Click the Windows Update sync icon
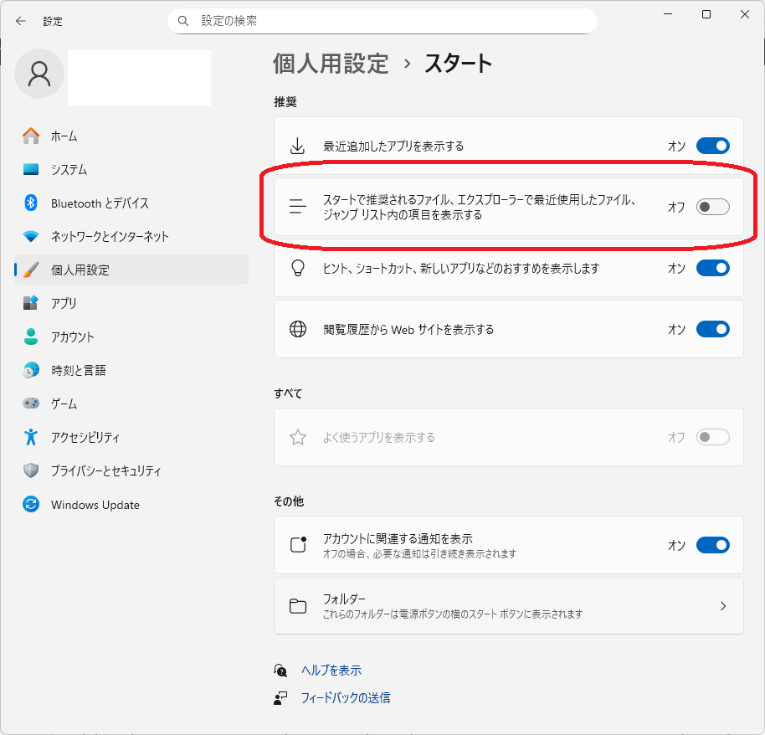Viewport: 765px width, 735px height. (x=31, y=505)
